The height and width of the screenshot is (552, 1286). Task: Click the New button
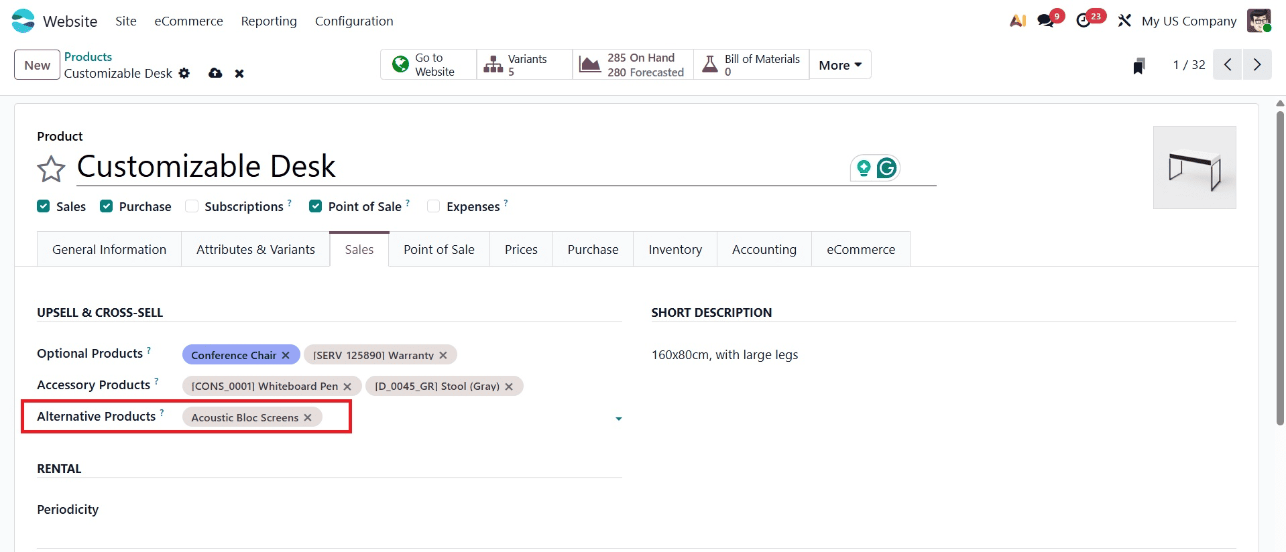coord(37,65)
